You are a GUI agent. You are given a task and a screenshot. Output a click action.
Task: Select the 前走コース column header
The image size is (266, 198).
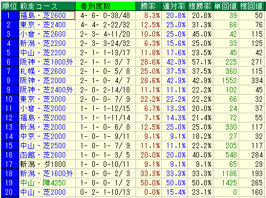(x=47, y=6)
